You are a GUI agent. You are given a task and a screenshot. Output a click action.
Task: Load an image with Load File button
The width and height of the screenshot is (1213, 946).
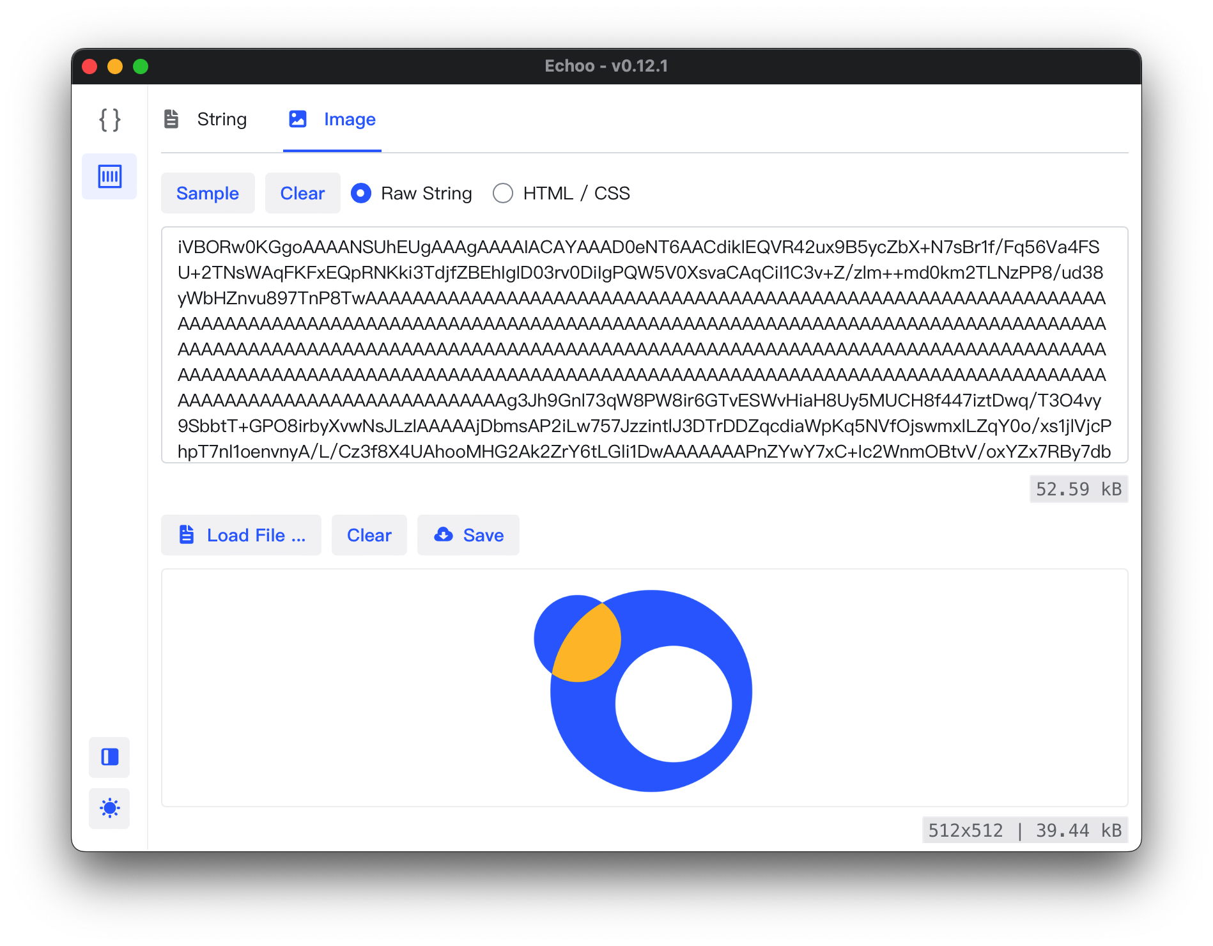(241, 535)
